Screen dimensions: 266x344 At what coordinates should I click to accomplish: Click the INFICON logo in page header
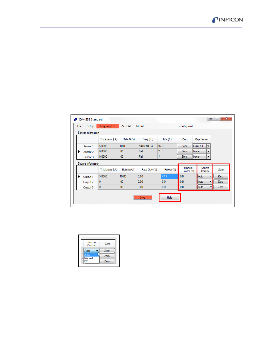click(227, 20)
